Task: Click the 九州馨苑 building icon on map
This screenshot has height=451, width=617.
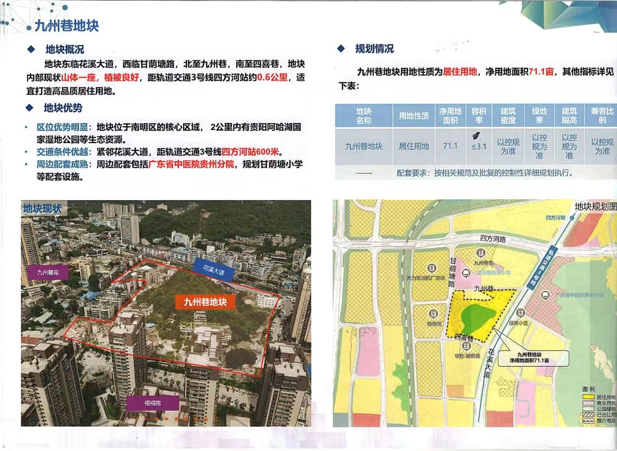Action: [x=480, y=253]
